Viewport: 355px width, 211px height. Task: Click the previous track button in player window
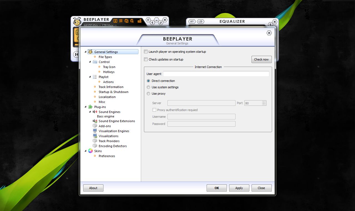(76, 54)
